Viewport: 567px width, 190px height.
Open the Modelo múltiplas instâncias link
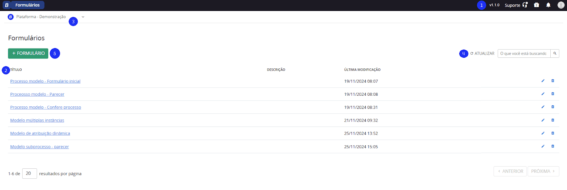37,121
